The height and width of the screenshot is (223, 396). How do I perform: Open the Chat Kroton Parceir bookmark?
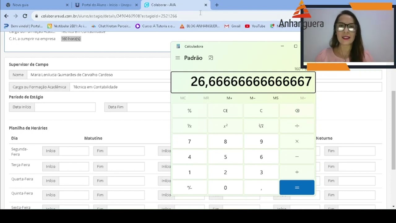[x=111, y=26]
